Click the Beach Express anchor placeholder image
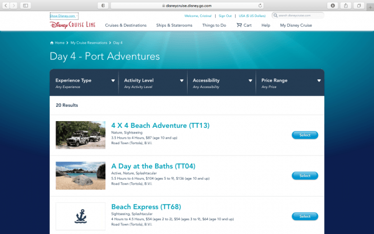This screenshot has width=374, height=234. [x=80, y=216]
